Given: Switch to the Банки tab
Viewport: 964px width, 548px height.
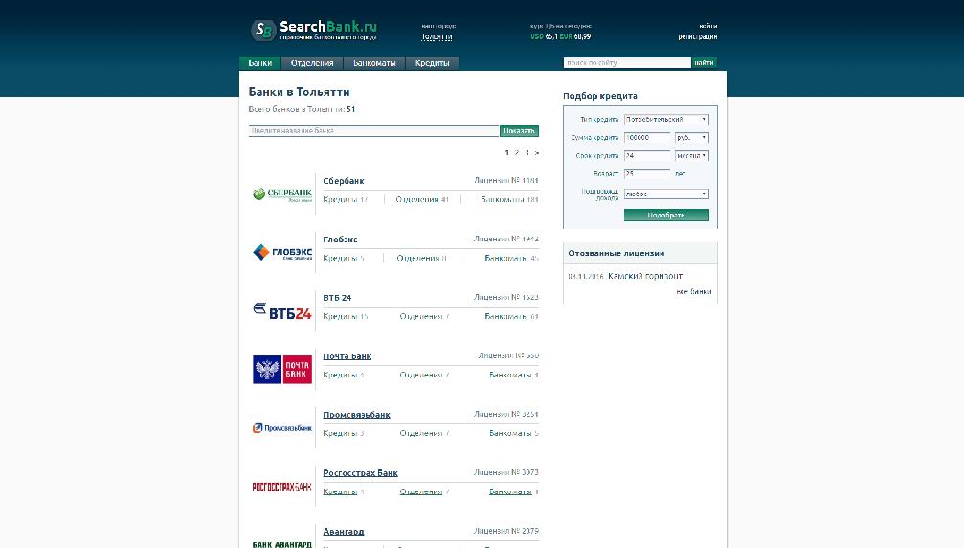Looking at the screenshot, I should tap(260, 63).
